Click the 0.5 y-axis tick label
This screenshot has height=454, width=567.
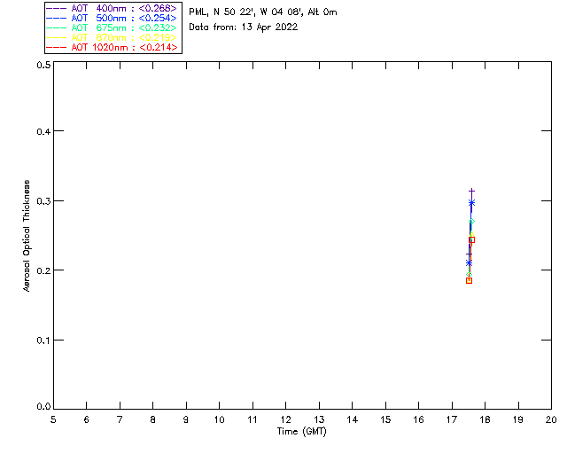(43, 65)
